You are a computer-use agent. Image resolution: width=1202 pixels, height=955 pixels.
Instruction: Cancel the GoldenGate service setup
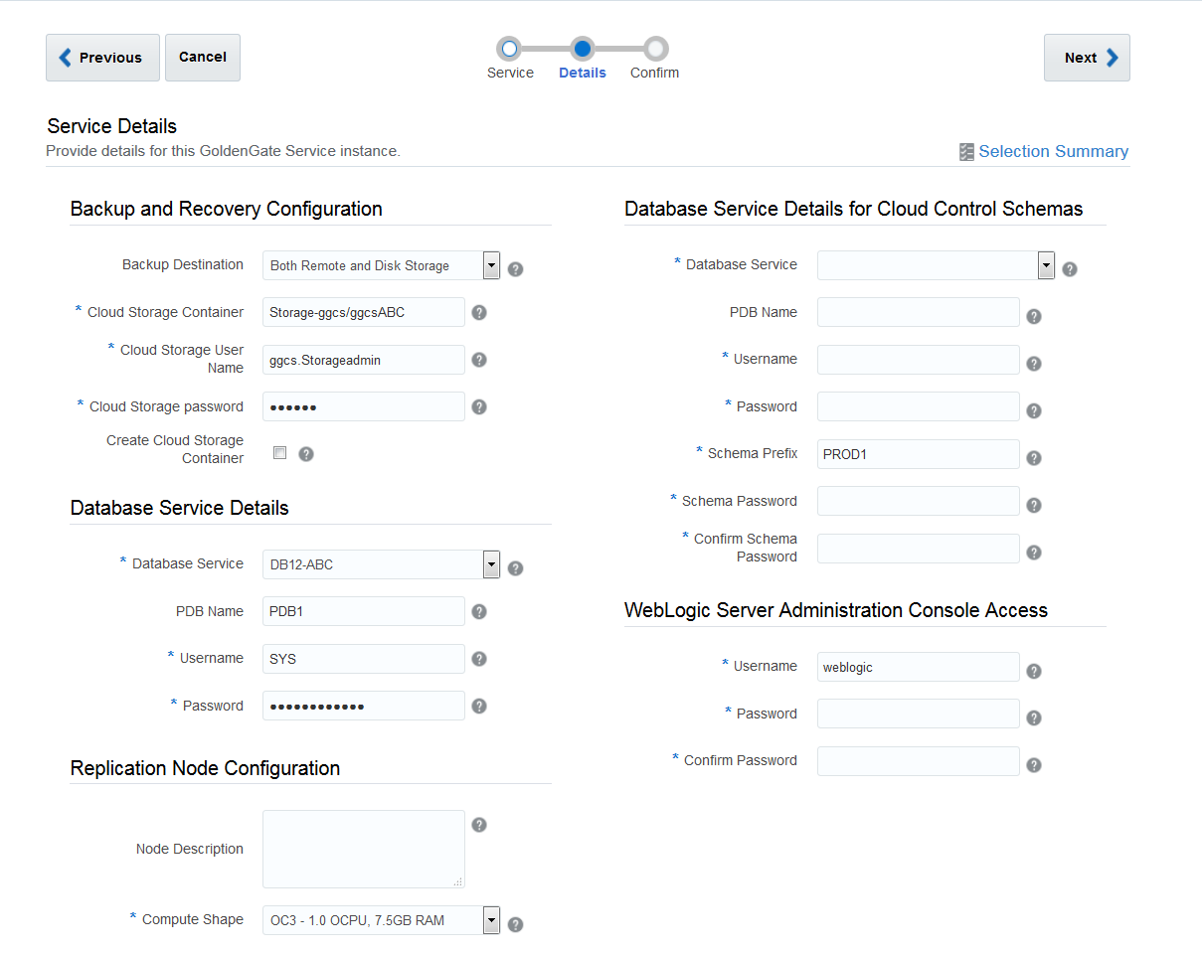click(202, 57)
